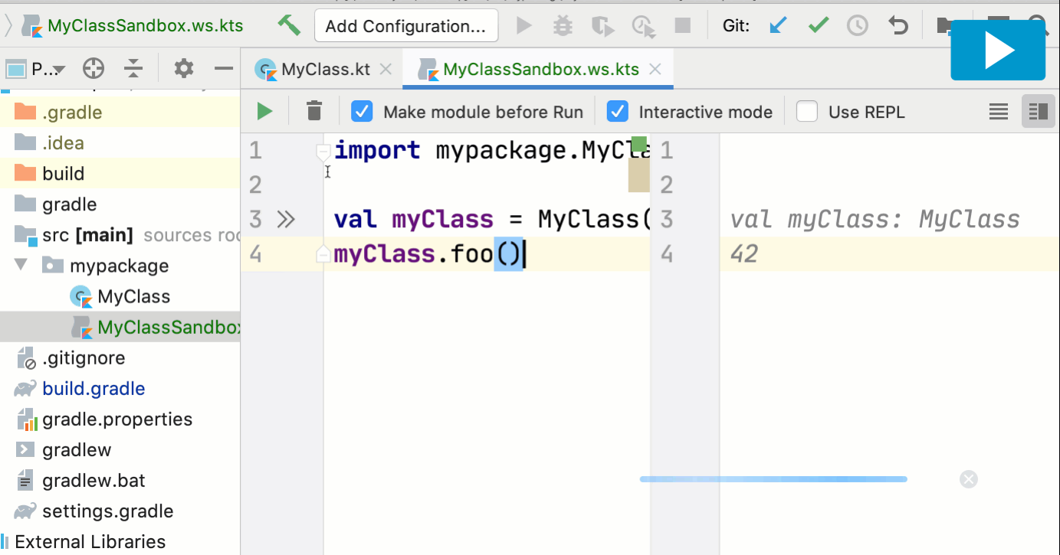Open build.gradle in the project tree
1060x555 pixels.
pyautogui.click(x=94, y=389)
